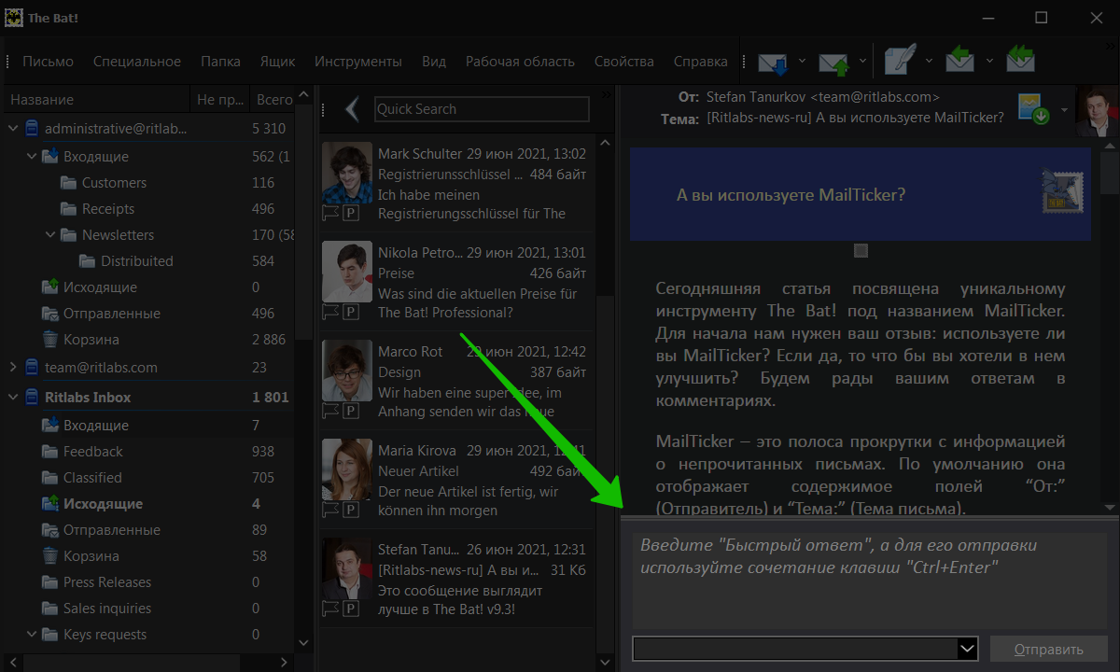The image size is (1120, 672).
Task: Click the MailTicker stamp icon in banner
Action: tap(1060, 193)
